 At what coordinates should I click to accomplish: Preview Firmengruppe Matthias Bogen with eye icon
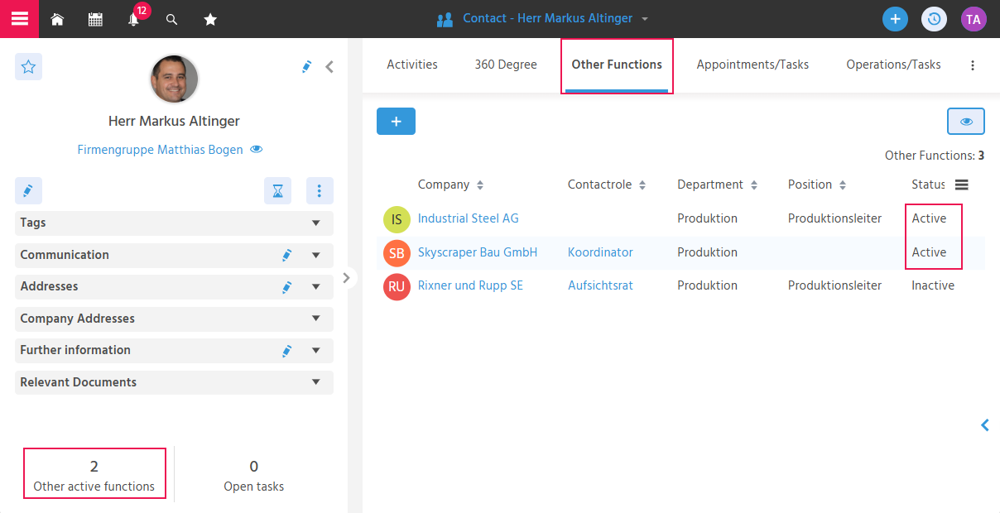pos(257,150)
